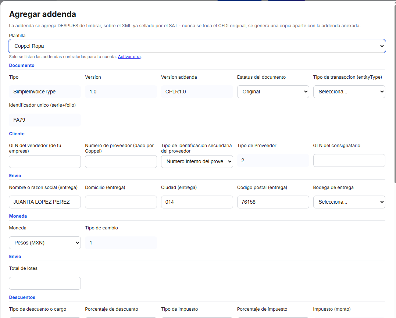The height and width of the screenshot is (318, 396).
Task: Click the 'Tipo de impuesto' label
Action: (x=179, y=309)
